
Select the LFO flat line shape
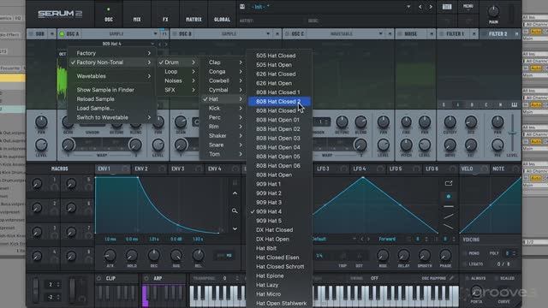[x=449, y=207]
